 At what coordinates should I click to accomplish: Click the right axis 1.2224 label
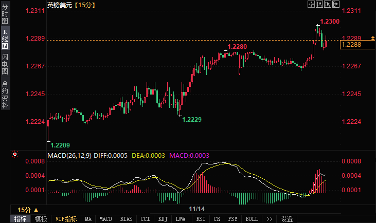[x=351, y=122]
